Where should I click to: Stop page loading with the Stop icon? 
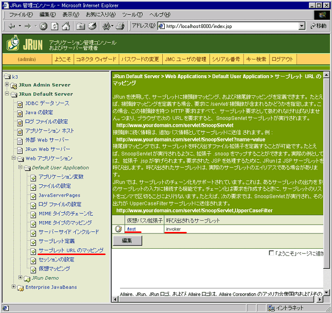43,26
